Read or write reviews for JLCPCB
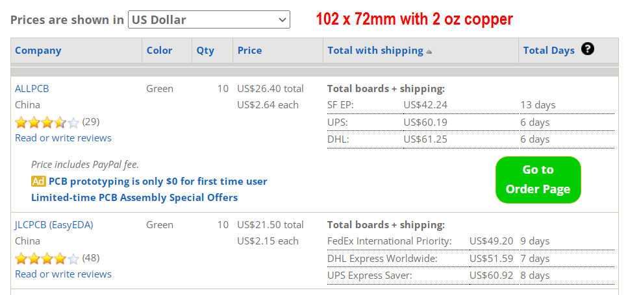This screenshot has height=295, width=628. coord(63,274)
